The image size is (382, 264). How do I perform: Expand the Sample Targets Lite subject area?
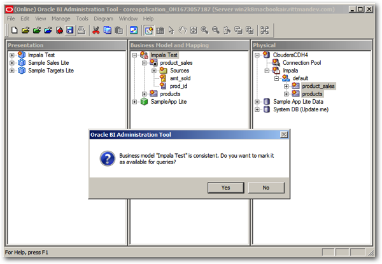[x=11, y=71]
